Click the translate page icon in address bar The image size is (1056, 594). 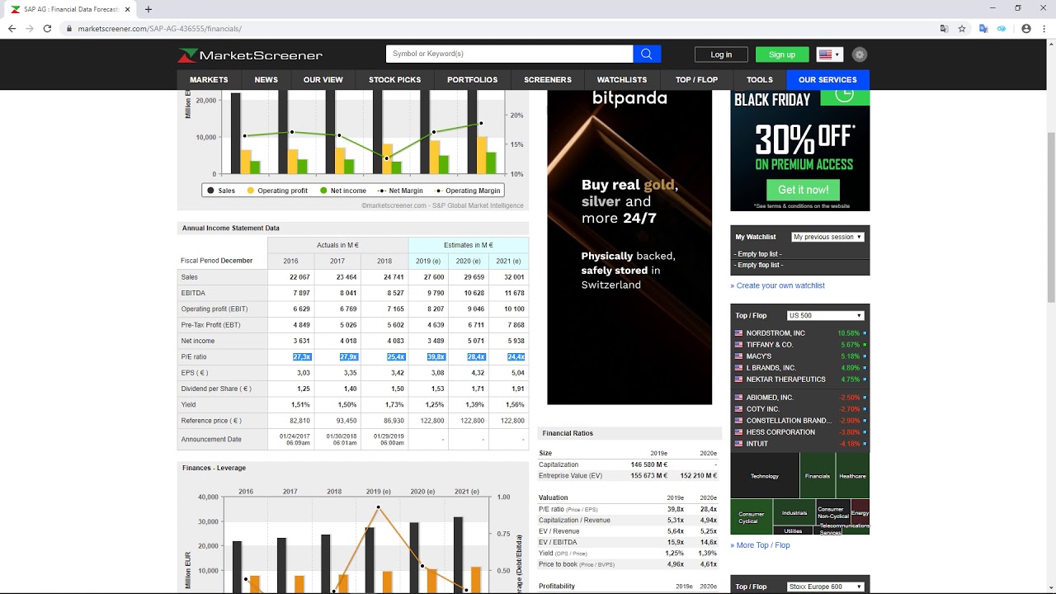[945, 28]
